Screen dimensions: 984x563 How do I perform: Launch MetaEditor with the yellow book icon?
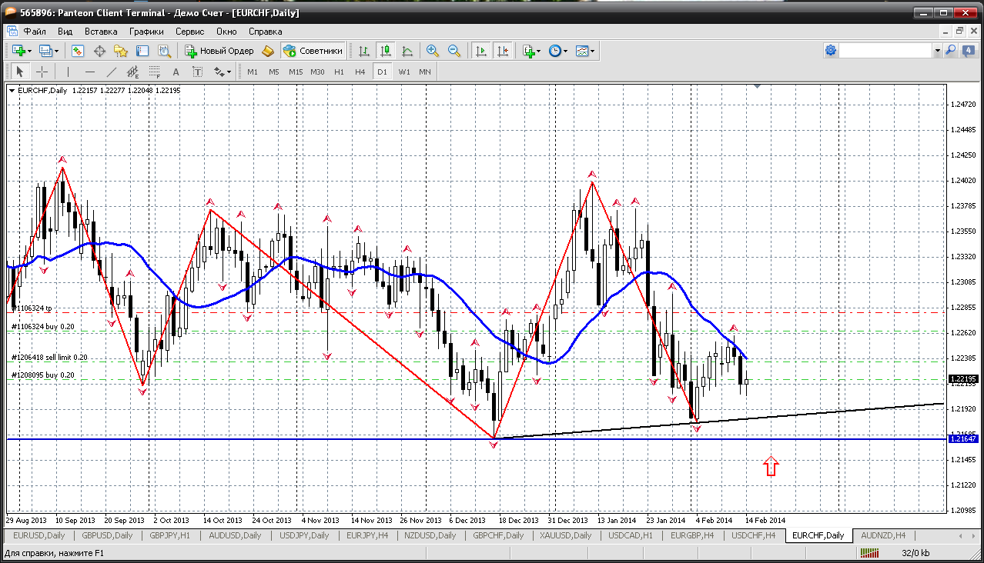tap(268, 51)
